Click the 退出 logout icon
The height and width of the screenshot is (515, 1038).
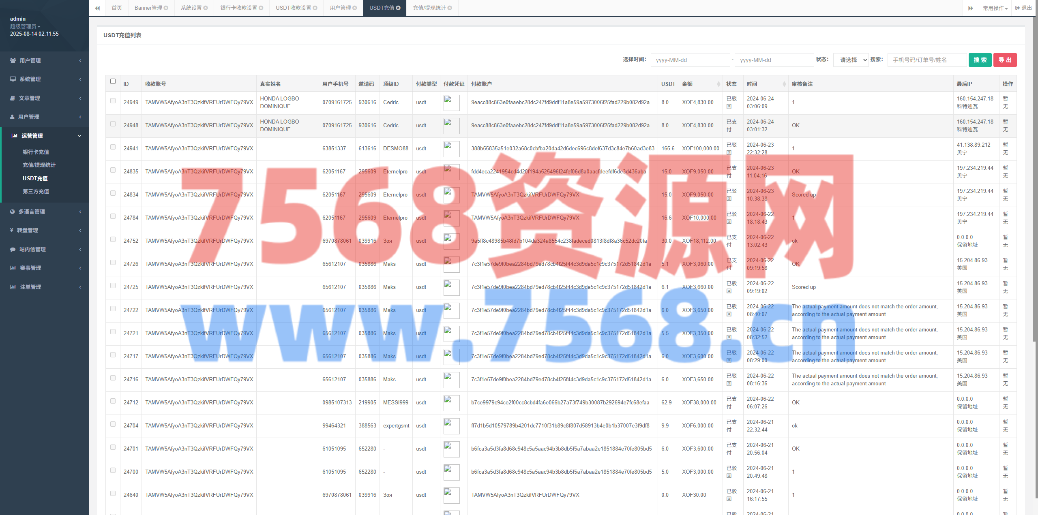point(1018,8)
